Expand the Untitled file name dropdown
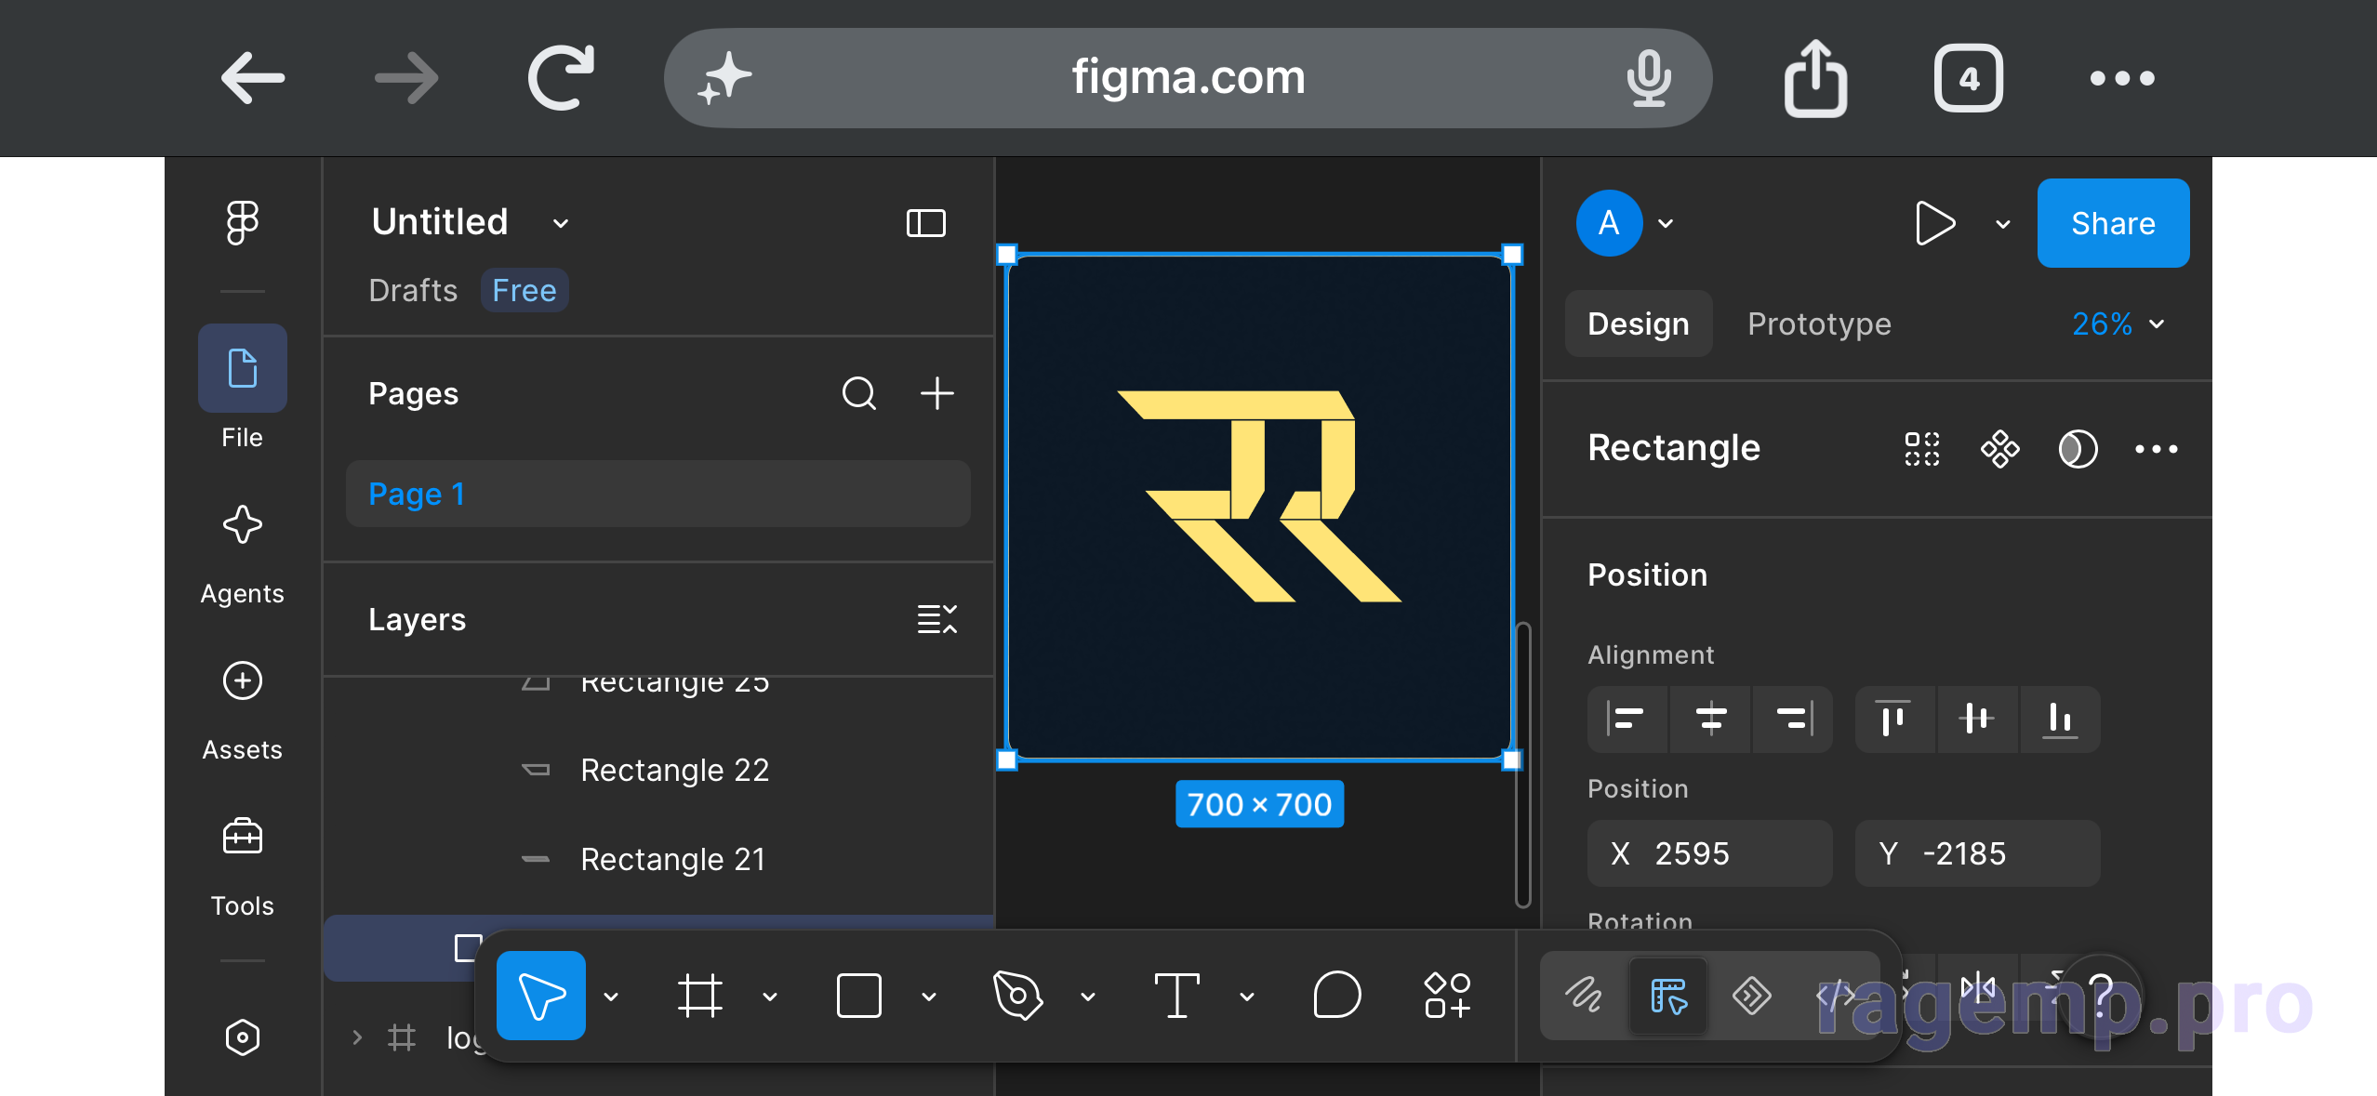This screenshot has width=2377, height=1096. point(560,223)
